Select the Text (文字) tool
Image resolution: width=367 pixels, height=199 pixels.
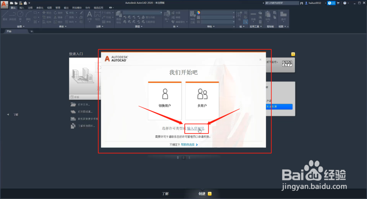tap(90, 16)
